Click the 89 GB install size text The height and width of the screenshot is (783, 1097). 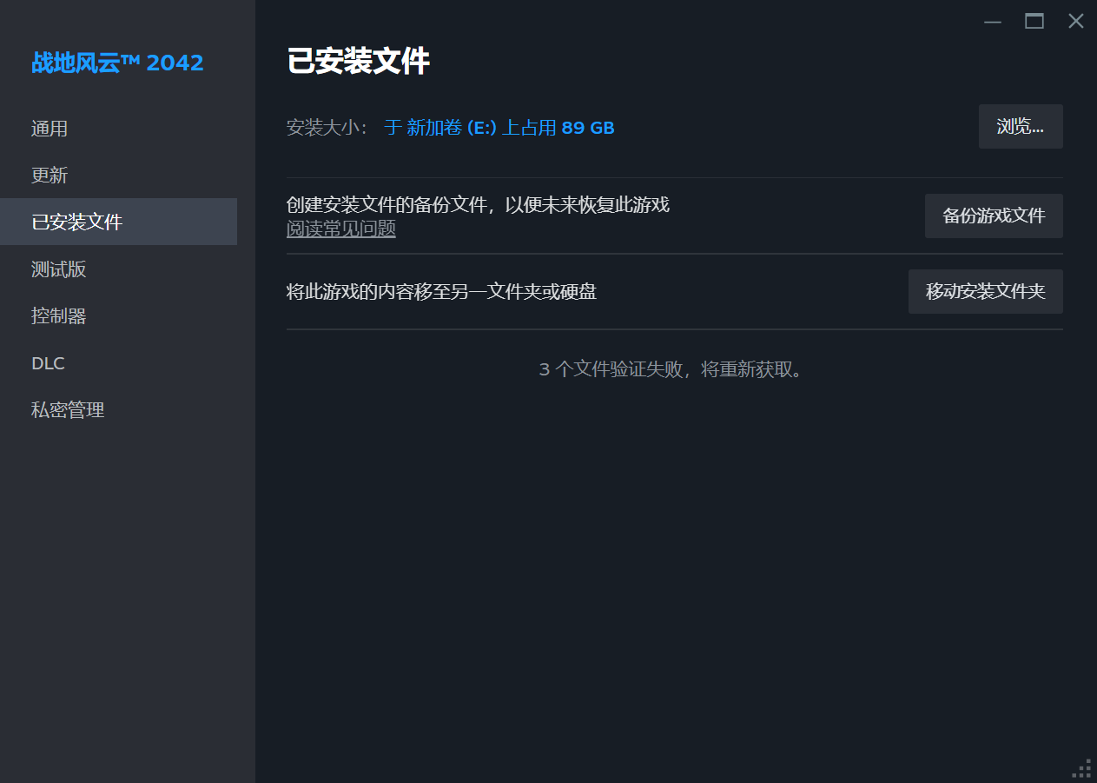(x=590, y=127)
